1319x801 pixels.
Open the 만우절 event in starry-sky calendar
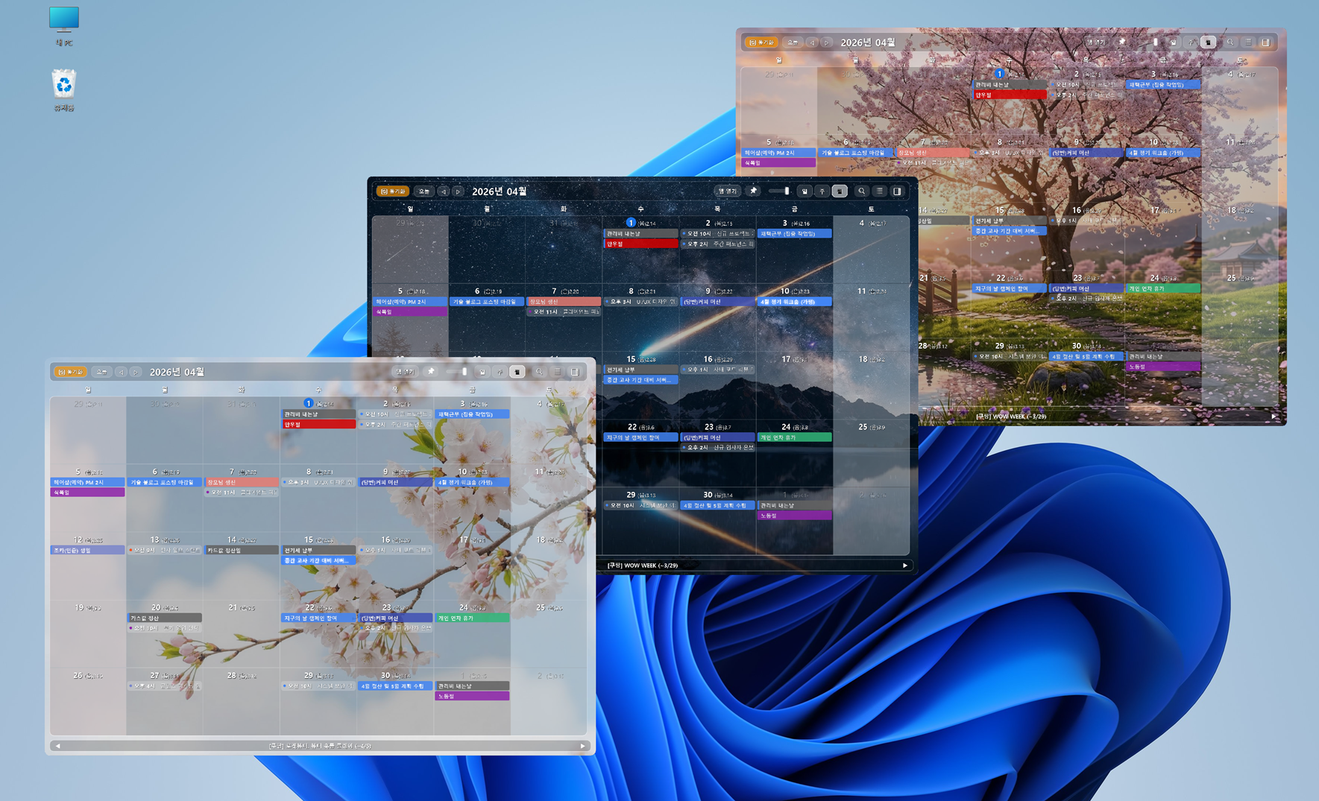(x=640, y=244)
